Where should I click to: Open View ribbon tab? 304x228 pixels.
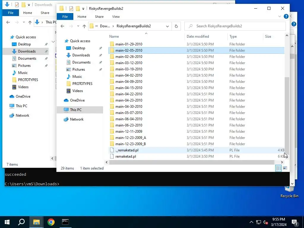tap(116, 17)
